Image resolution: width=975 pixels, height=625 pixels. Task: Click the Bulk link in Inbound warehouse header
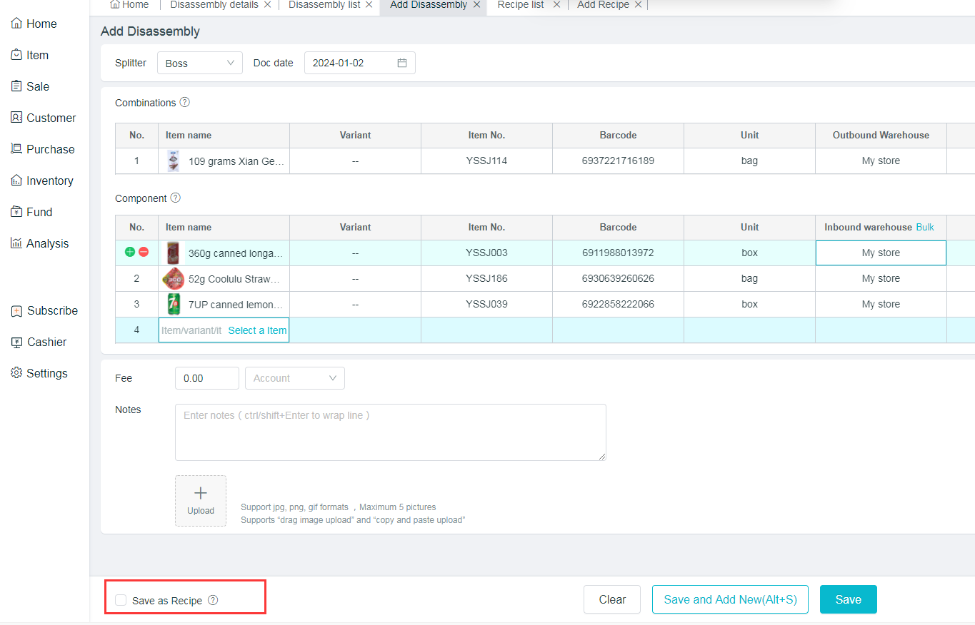point(925,227)
